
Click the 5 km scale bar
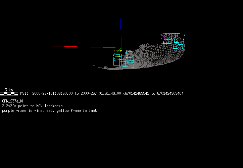(9, 93)
